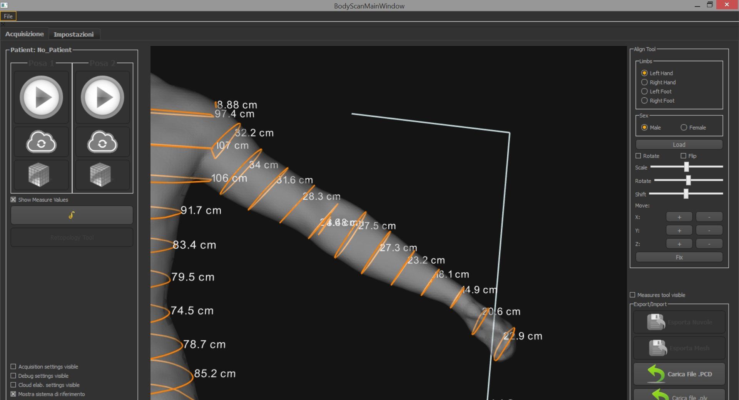The height and width of the screenshot is (400, 739).
Task: Click the Scale slider handle
Action: [686, 167]
